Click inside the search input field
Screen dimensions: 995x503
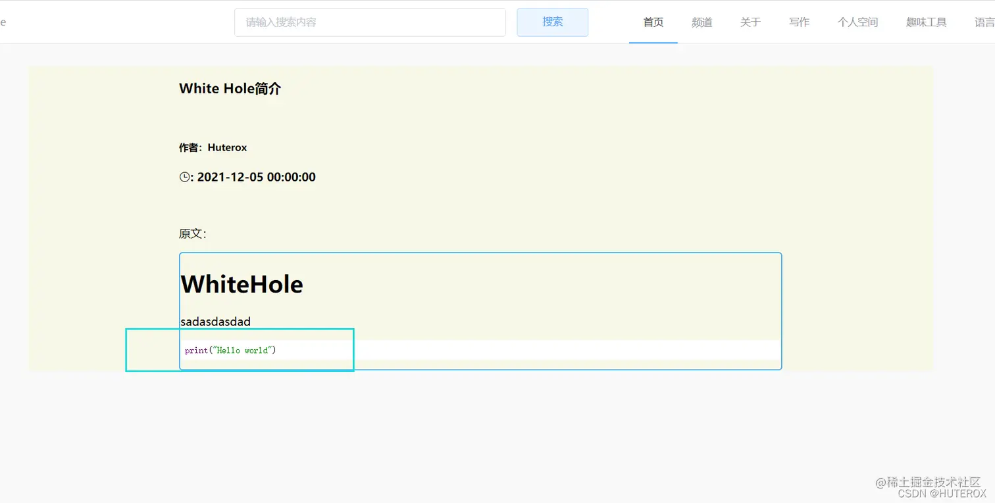point(370,22)
